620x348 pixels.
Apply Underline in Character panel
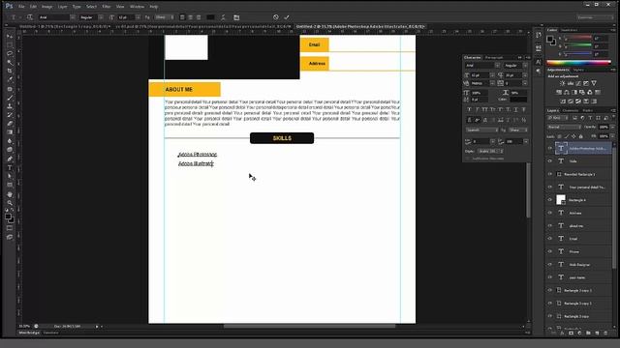click(x=516, y=109)
